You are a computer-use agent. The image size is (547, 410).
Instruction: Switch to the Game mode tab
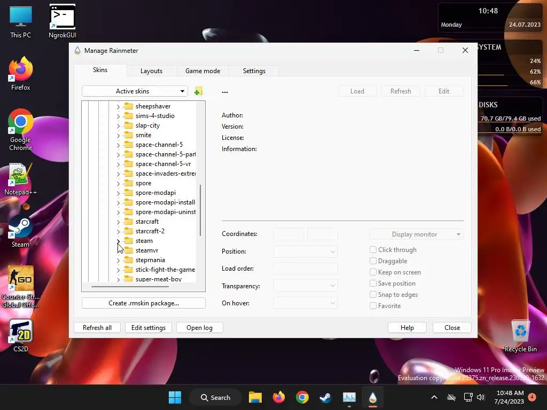pos(202,71)
